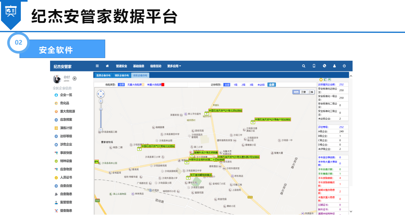This screenshot has width=405, height=216.
Task: Expand the 更多应用 dropdown
Action: pyautogui.click(x=174, y=66)
